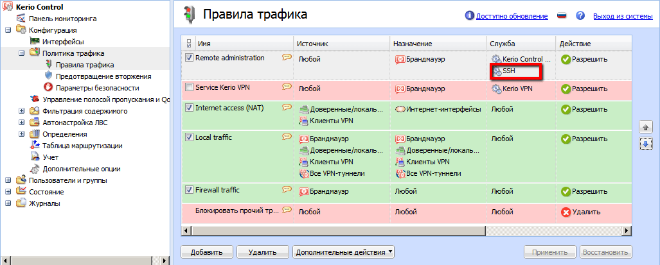The height and width of the screenshot is (265, 660).
Task: Click the Kerio Control logo icon
Action: pos(8,6)
